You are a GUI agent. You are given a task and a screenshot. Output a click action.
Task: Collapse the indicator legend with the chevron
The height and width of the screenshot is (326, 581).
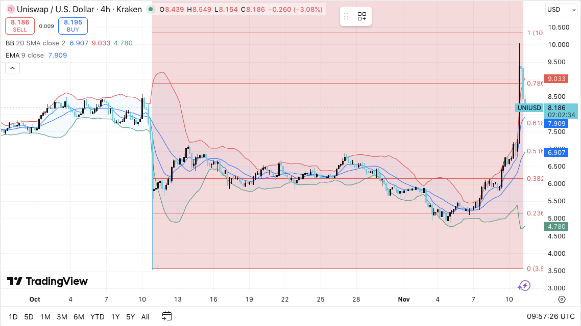coord(12,68)
